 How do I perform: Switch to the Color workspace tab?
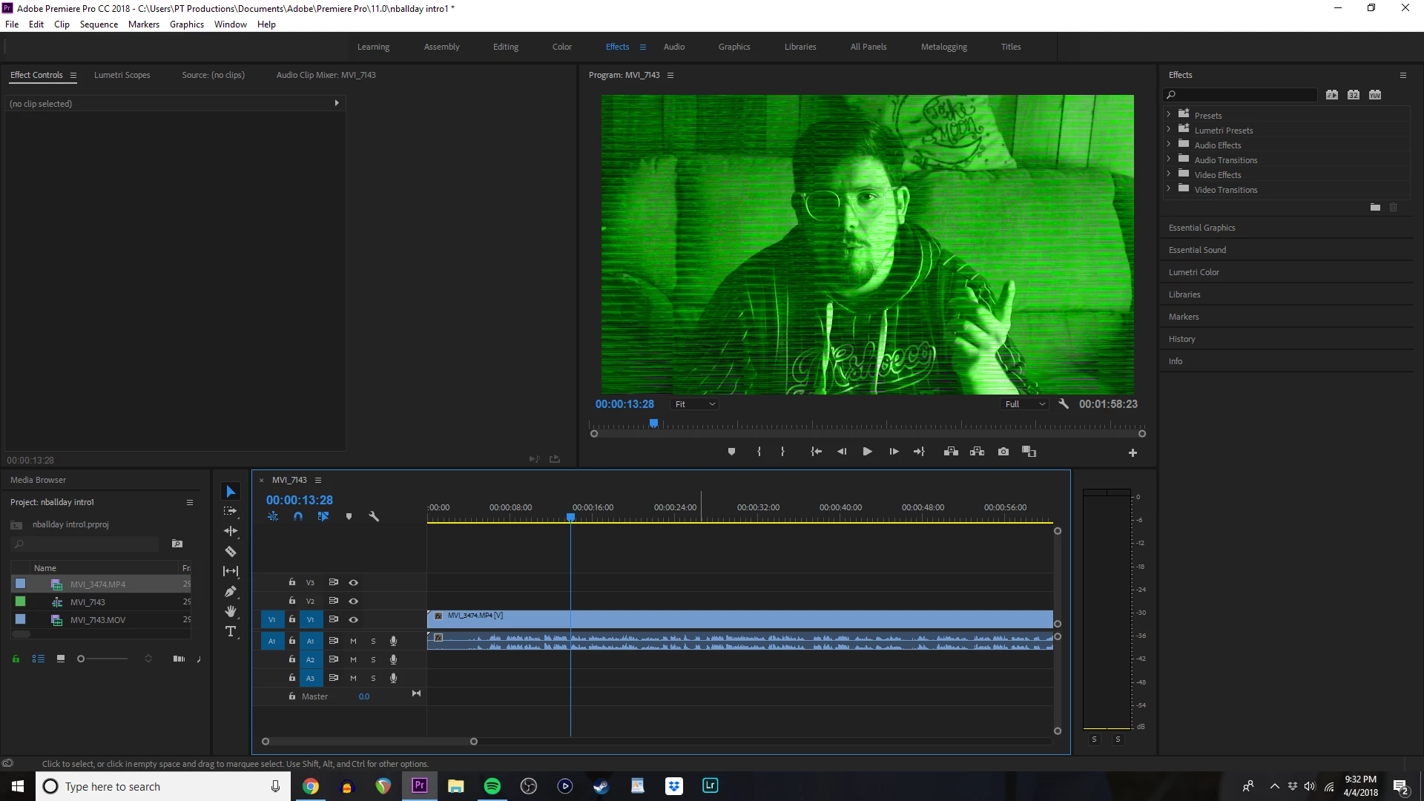point(561,47)
